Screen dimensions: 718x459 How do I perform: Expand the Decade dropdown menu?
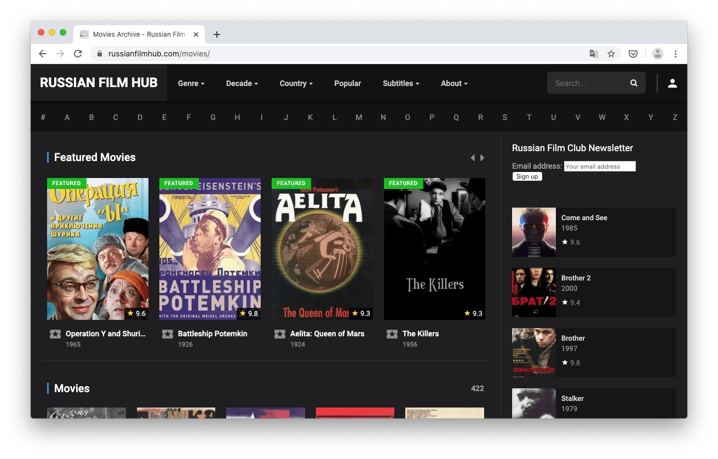(242, 83)
